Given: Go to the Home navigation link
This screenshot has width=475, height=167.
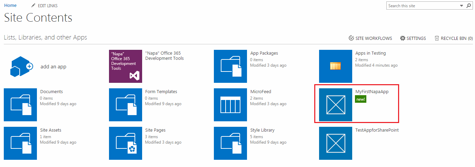Looking at the screenshot, I should click(10, 5).
